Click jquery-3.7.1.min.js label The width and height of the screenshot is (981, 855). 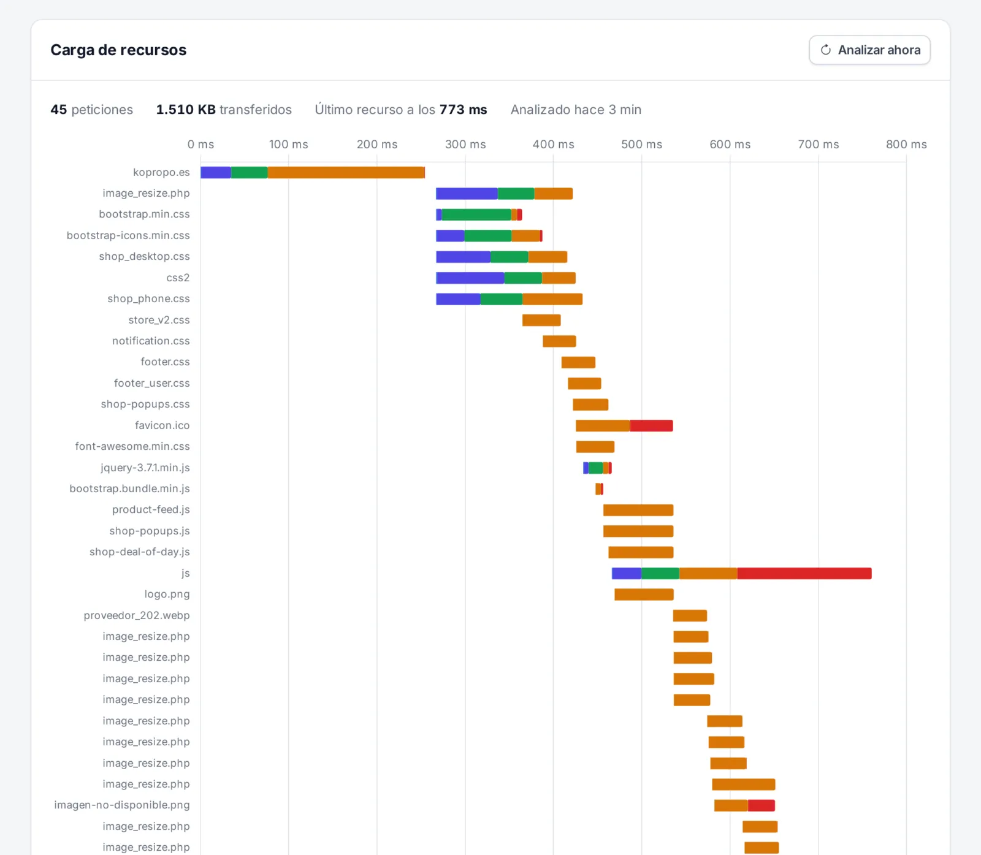[x=145, y=468]
